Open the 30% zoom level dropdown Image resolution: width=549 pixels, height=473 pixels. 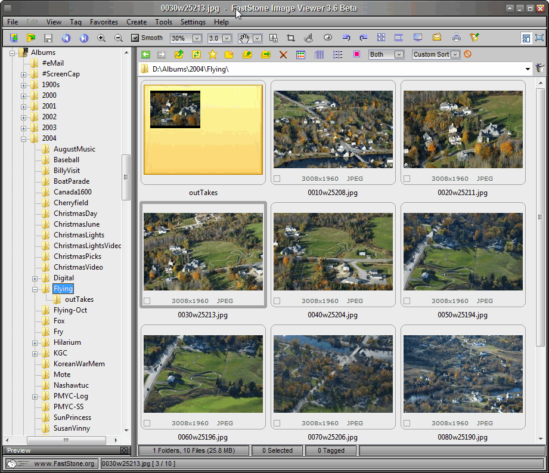197,38
